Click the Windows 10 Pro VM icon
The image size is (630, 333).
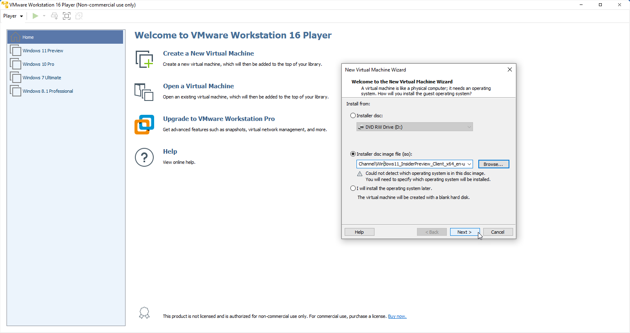click(16, 64)
